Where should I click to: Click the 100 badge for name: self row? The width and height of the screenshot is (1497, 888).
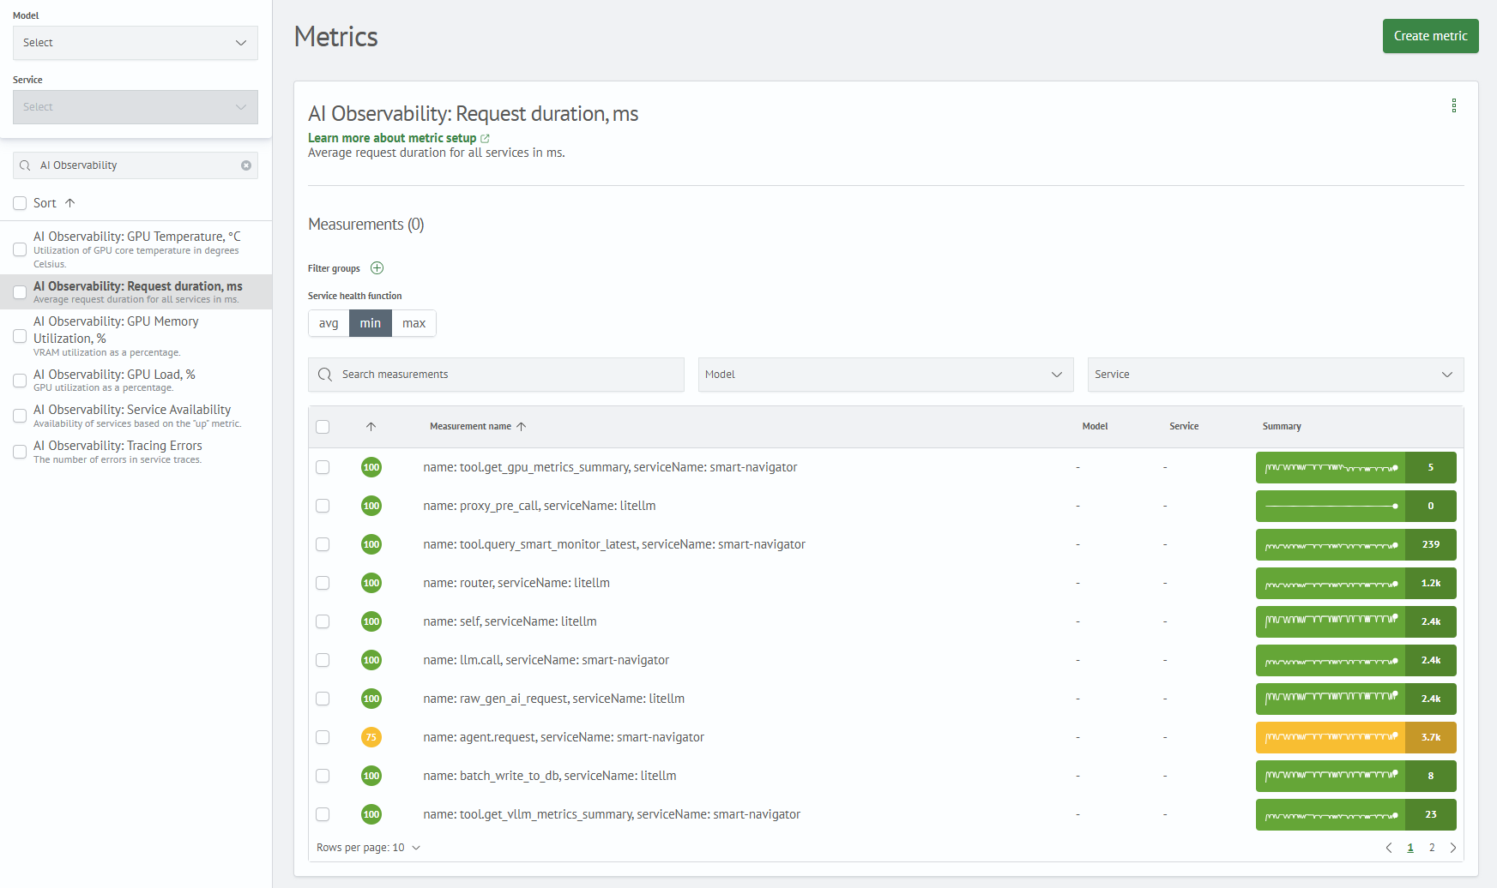point(371,621)
